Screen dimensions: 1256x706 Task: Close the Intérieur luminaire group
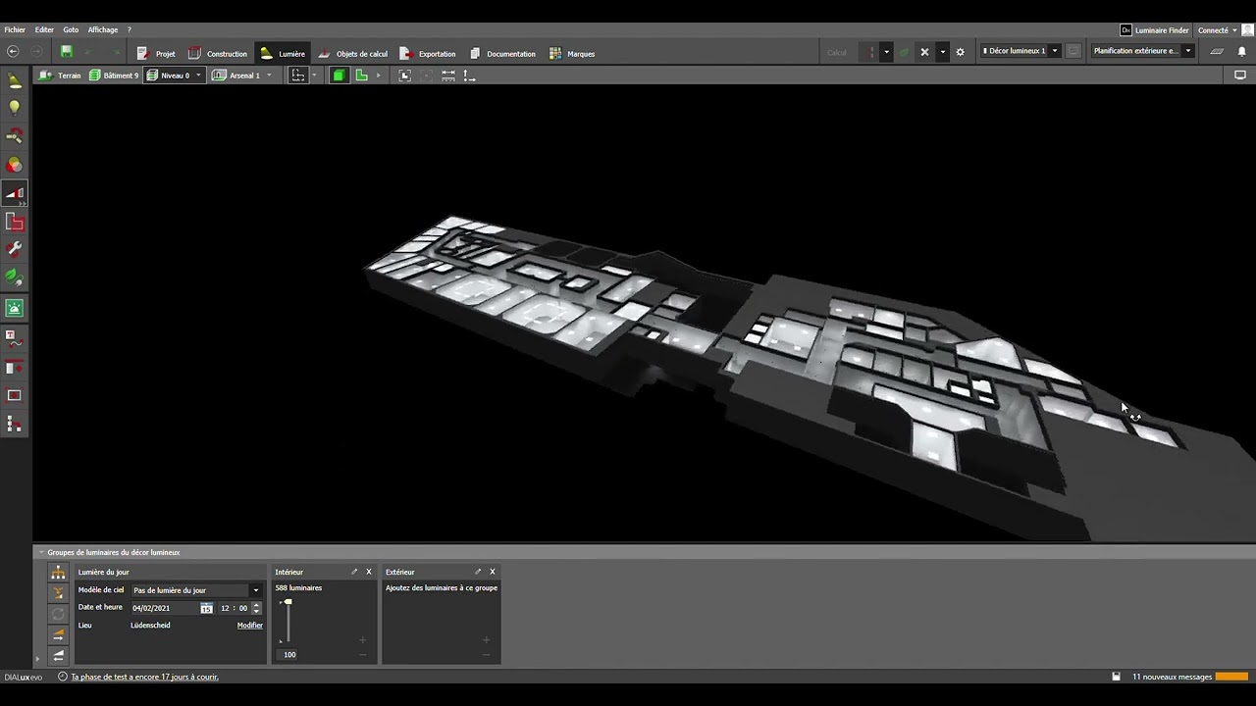click(x=369, y=572)
